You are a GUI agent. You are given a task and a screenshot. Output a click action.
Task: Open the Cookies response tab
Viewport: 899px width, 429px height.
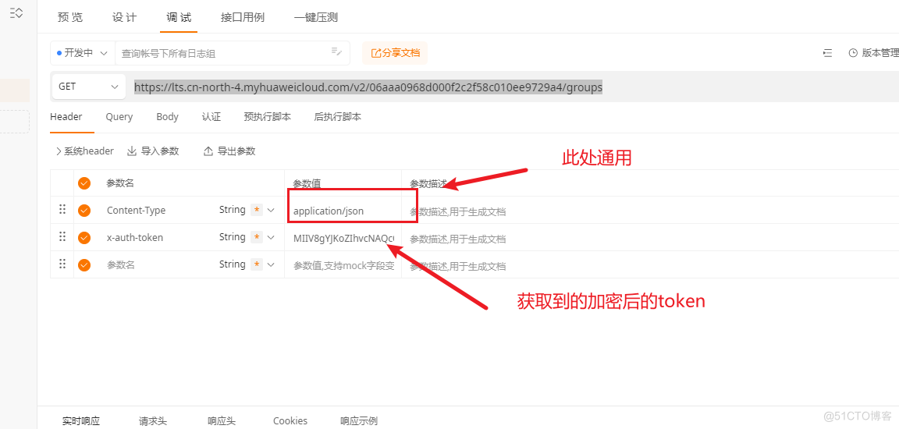point(290,421)
